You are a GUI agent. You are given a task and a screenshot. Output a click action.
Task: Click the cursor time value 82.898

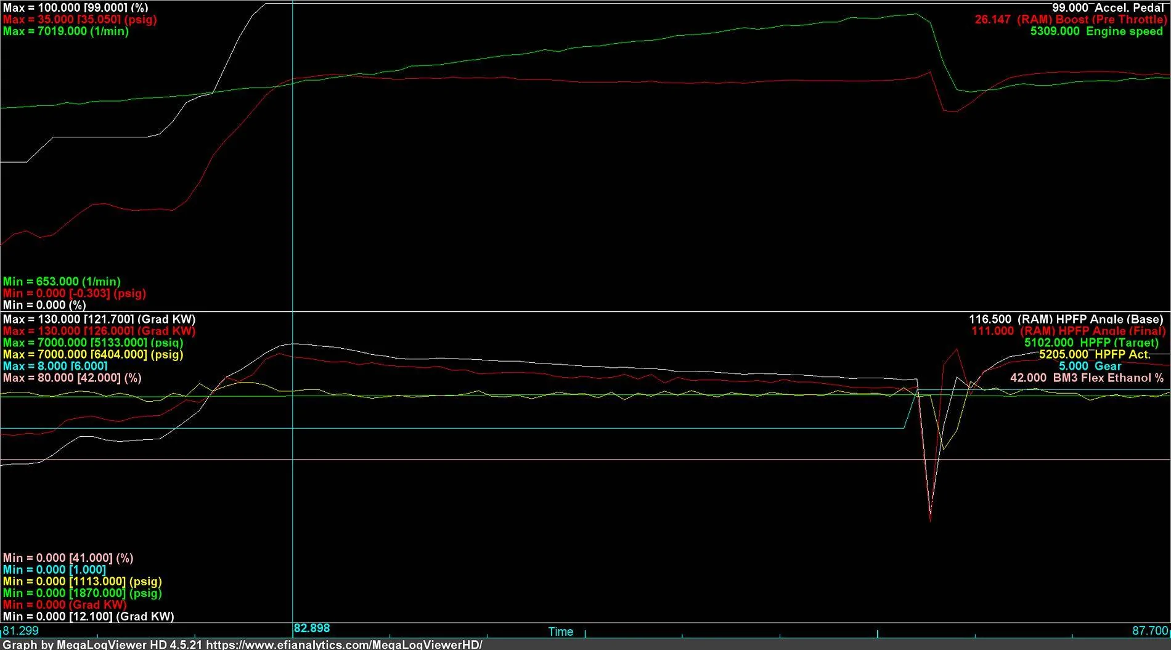312,628
